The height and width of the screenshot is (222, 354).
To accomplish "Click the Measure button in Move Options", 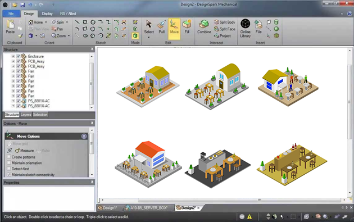I will coord(24,151).
